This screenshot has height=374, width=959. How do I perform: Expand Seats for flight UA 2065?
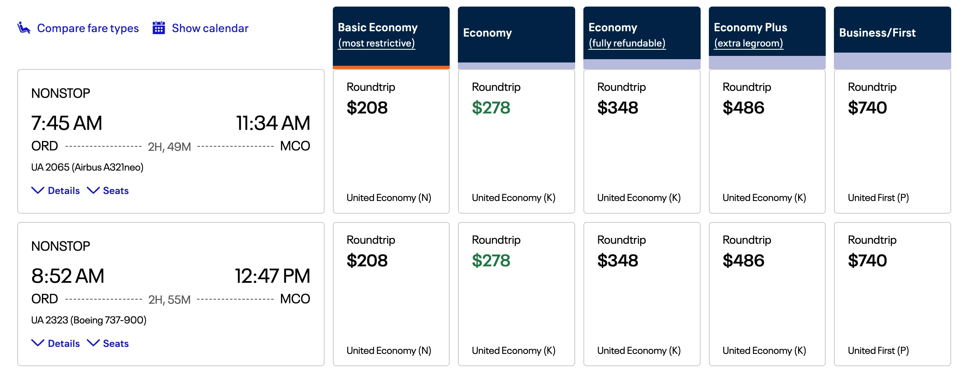click(108, 190)
